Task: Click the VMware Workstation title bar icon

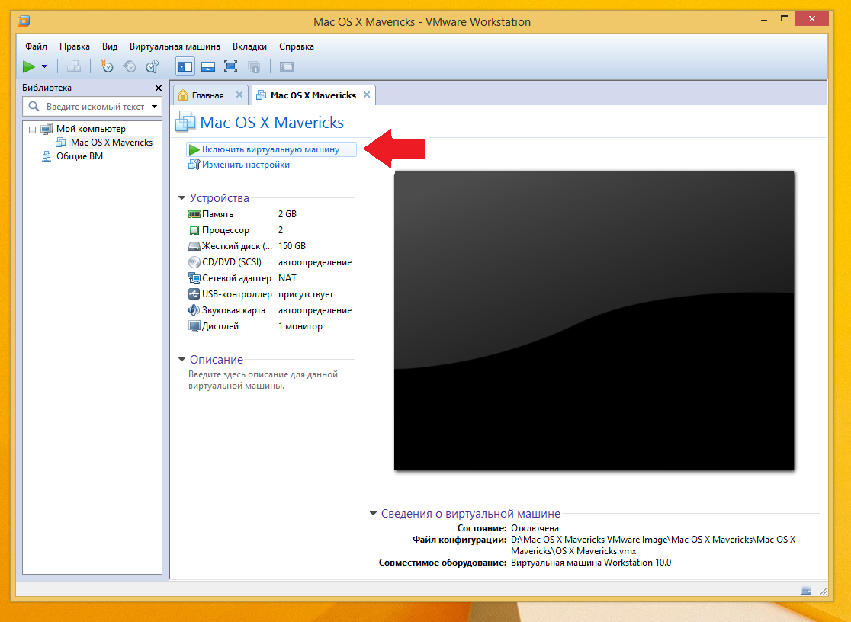Action: click(24, 21)
